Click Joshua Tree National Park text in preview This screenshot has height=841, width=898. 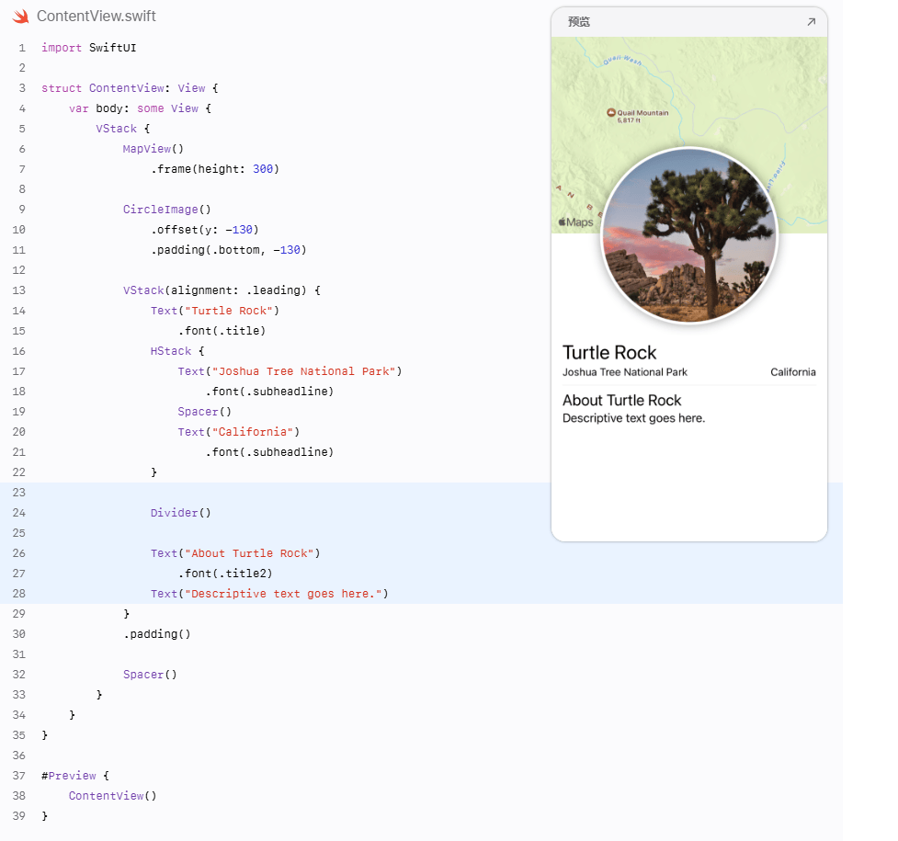(625, 372)
